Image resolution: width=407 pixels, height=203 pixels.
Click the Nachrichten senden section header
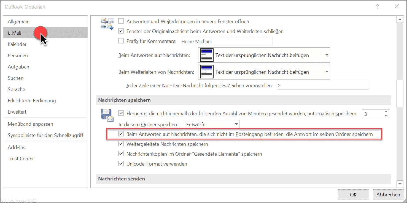[x=243, y=179]
